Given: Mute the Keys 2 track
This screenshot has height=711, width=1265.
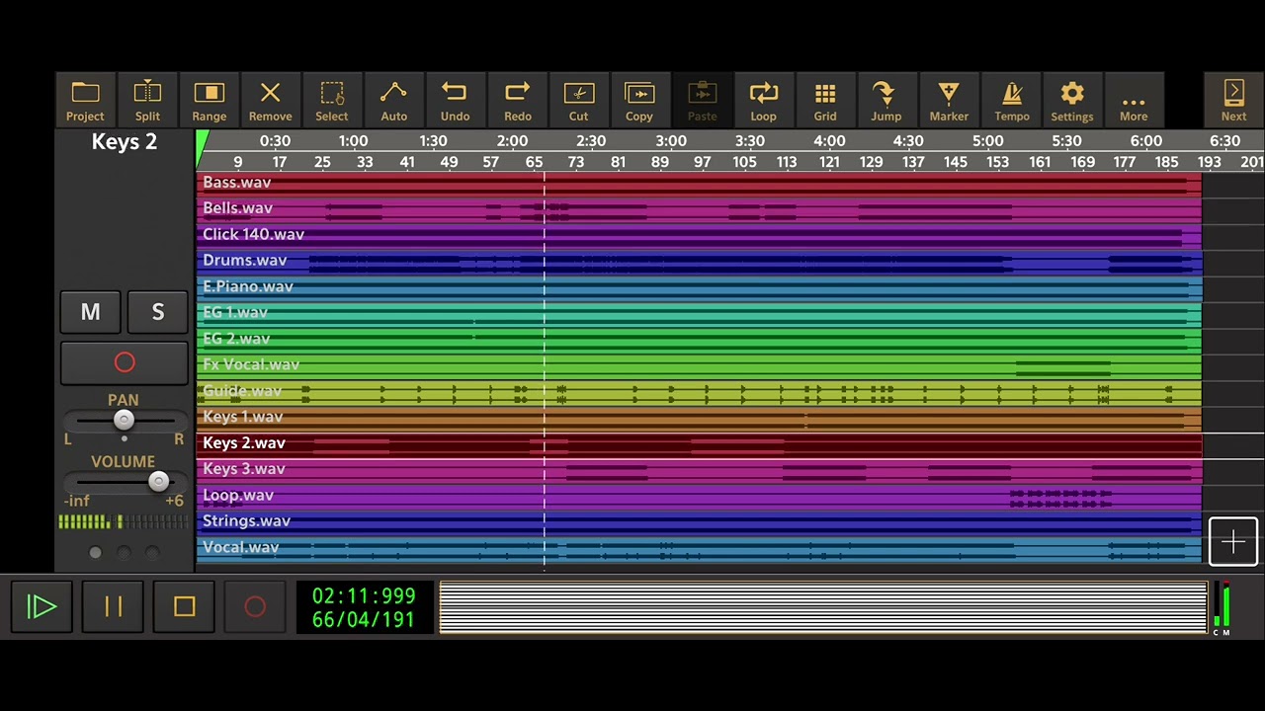Looking at the screenshot, I should point(90,312).
